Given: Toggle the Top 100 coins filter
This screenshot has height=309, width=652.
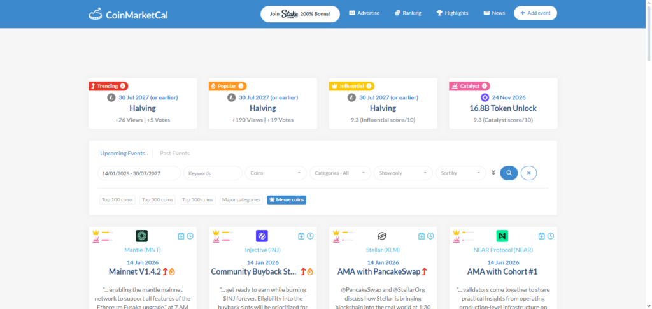Looking at the screenshot, I should pyautogui.click(x=117, y=199).
